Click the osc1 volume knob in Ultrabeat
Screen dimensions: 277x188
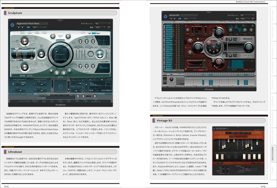(219, 32)
